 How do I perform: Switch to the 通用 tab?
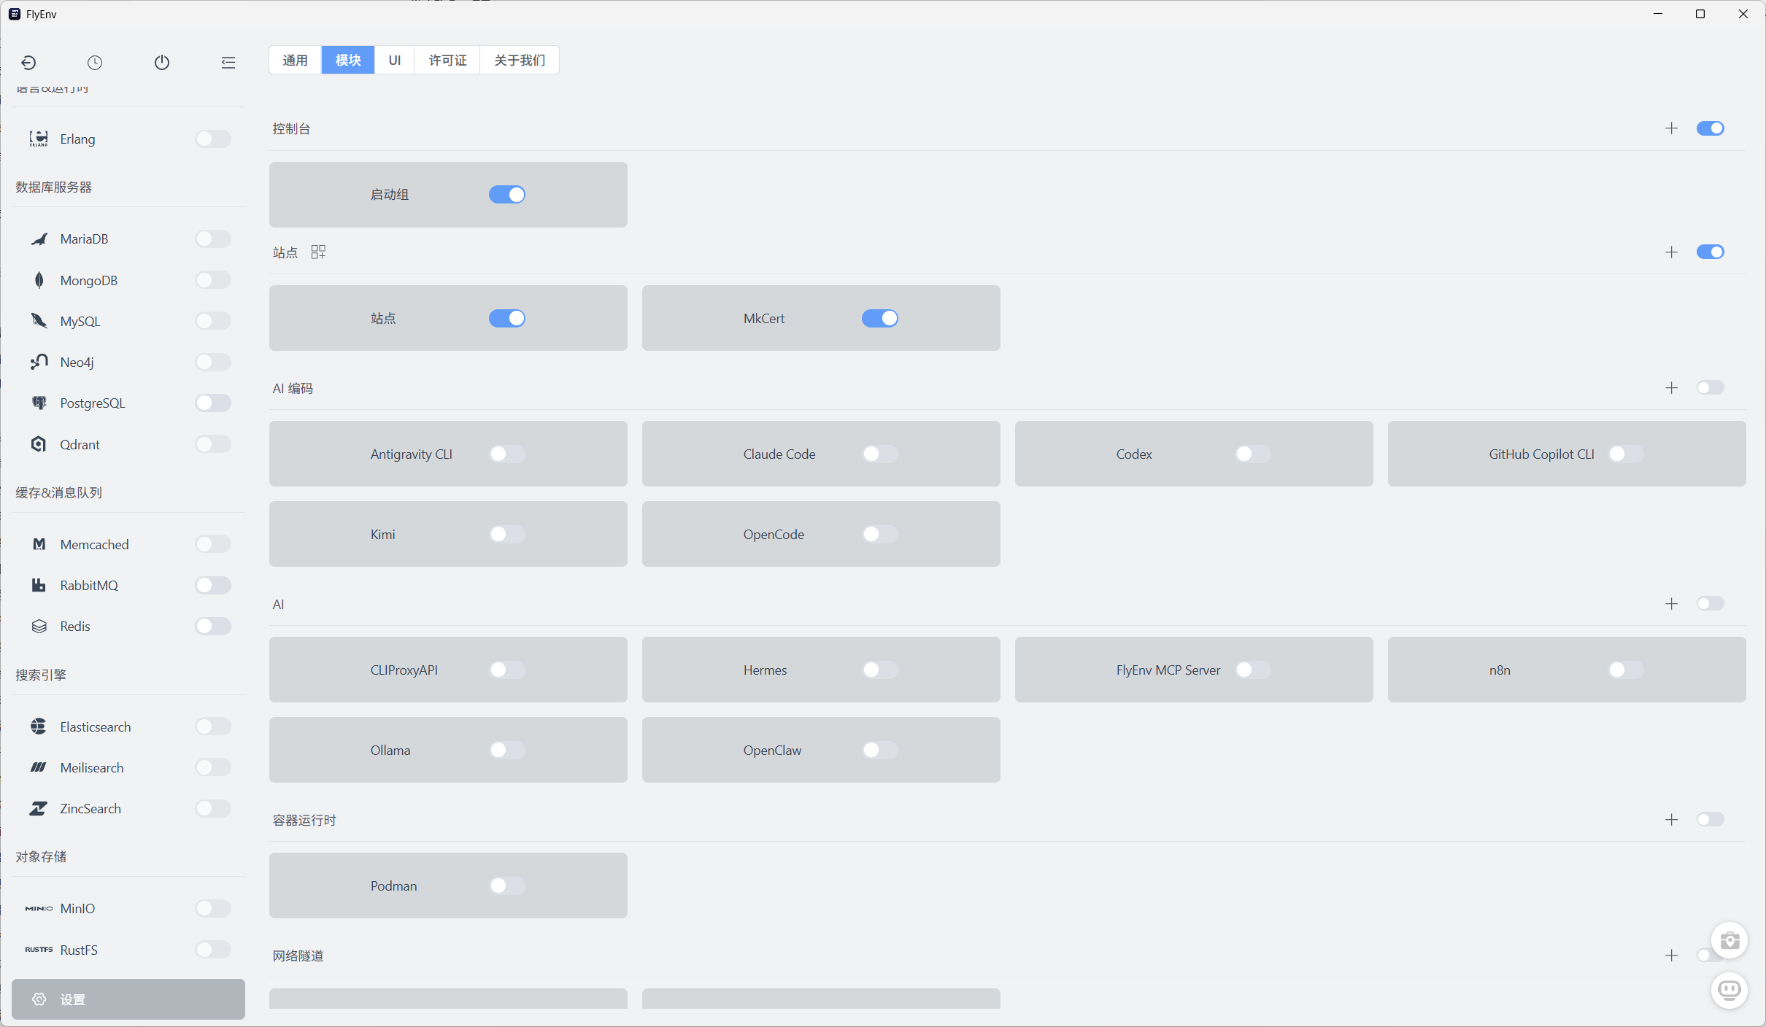[296, 60]
